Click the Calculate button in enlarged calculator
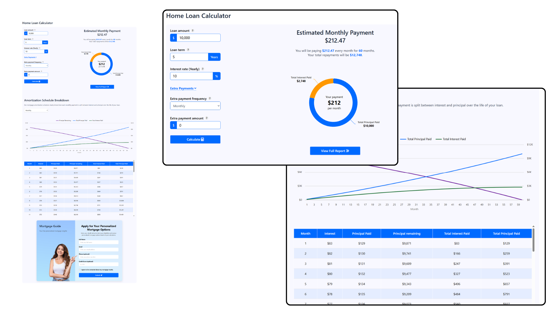553x311 pixels. click(x=195, y=139)
